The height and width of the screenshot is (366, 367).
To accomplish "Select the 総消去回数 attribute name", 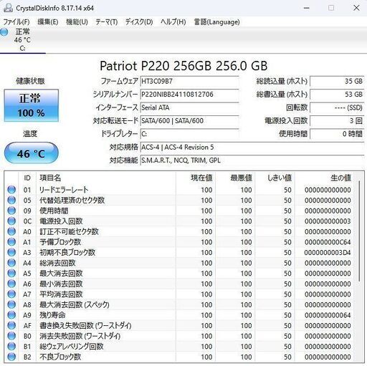I will (x=57, y=263).
